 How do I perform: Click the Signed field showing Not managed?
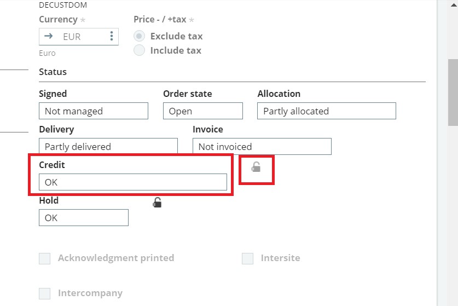coord(94,111)
